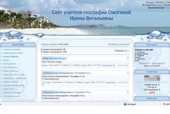Click the 6 класс category link
Image resolution: width=170 pixels, height=114 pixels.
coord(44,65)
